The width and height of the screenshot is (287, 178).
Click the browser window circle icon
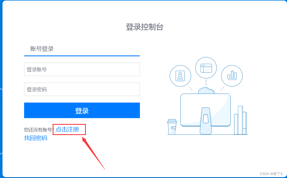tap(206, 68)
